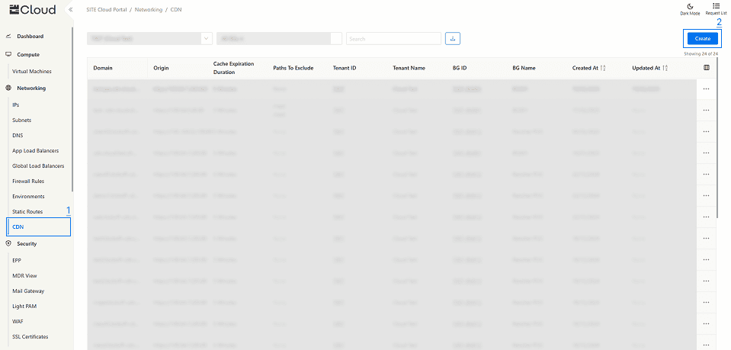Click the Cloud logo

tap(33, 10)
